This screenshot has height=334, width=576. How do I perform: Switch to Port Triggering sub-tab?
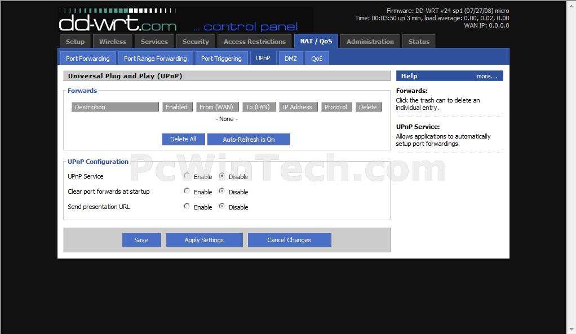coord(221,59)
